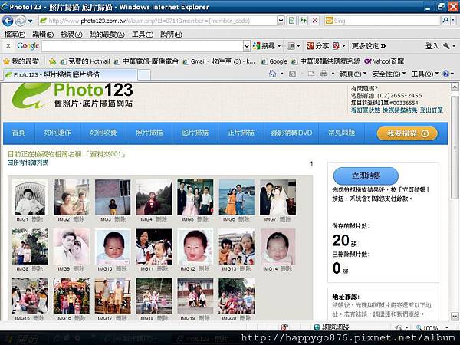Open the 網頁(P) dropdown menu
Viewport: 460px width, 345px height.
tap(353, 74)
